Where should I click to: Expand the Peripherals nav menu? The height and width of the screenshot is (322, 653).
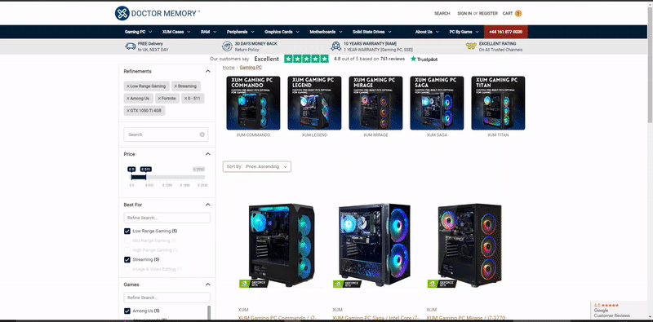pos(241,32)
